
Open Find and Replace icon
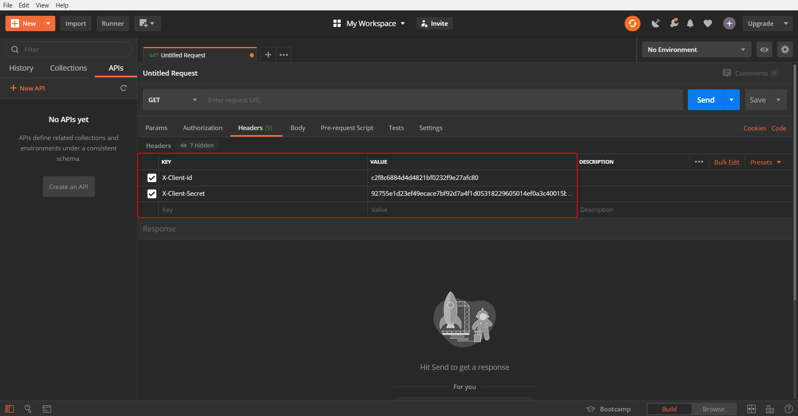[x=28, y=409]
